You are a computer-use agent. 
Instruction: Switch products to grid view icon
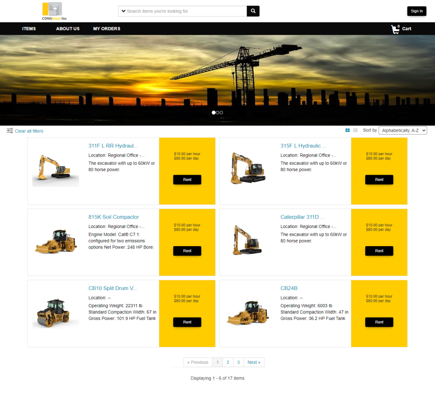(347, 130)
